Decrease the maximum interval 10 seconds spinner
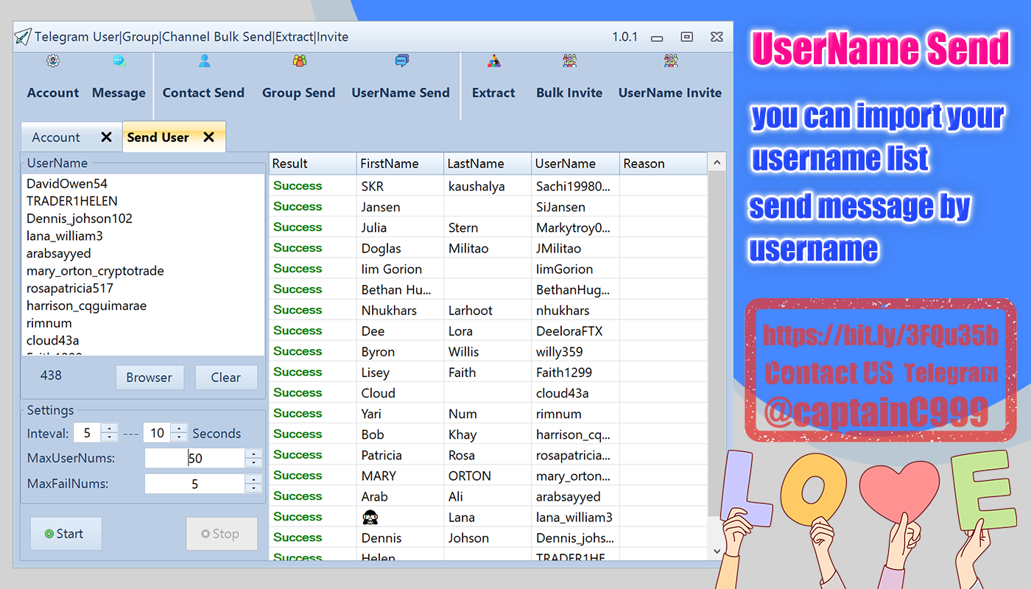Image resolution: width=1031 pixels, height=589 pixels. pos(179,437)
